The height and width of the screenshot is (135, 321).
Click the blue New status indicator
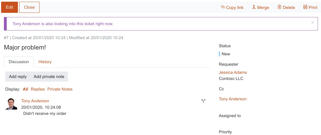coord(219,54)
